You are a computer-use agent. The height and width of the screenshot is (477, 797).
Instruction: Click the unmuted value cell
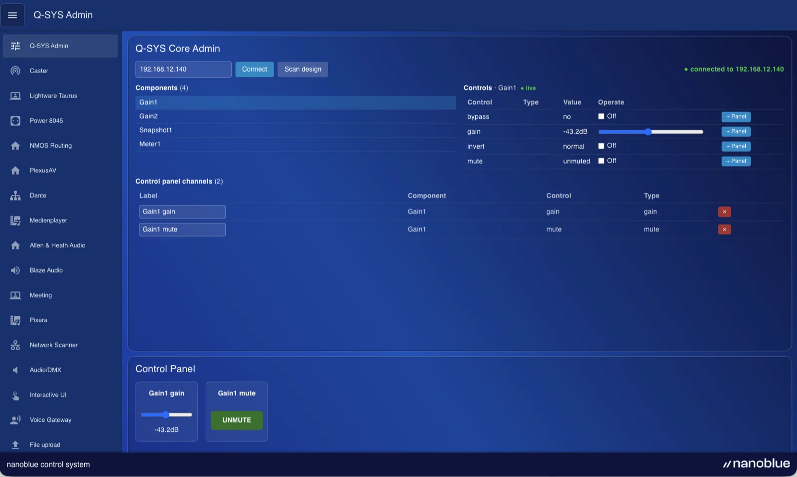point(576,161)
